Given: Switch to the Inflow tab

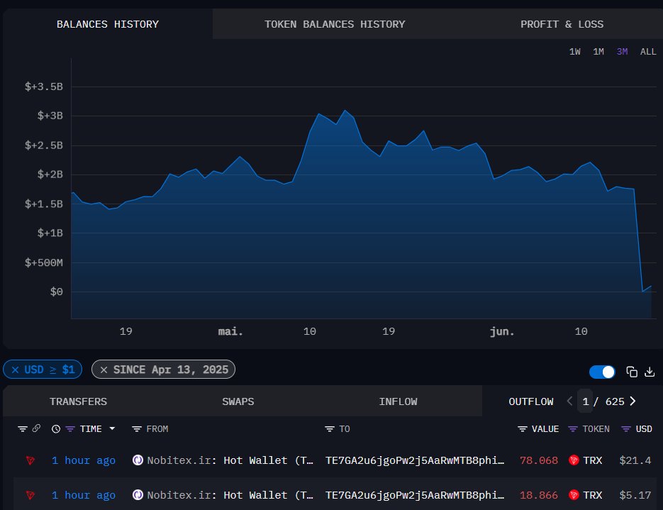Looking at the screenshot, I should 398,401.
